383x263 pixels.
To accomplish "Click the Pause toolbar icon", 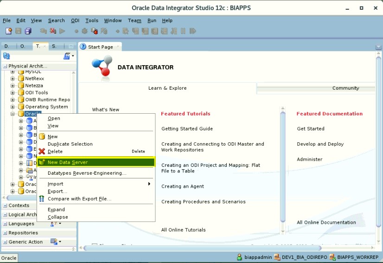I will tap(183, 31).
